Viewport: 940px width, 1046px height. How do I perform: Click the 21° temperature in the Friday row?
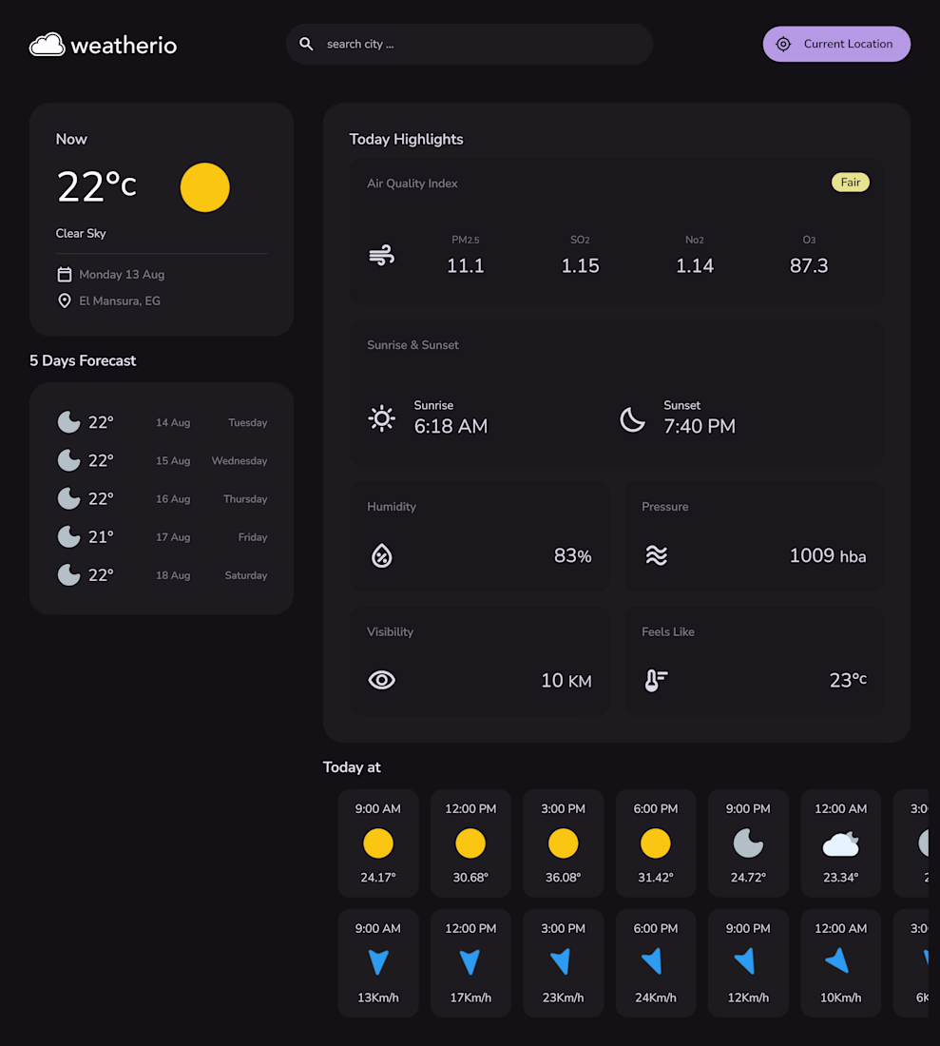102,536
